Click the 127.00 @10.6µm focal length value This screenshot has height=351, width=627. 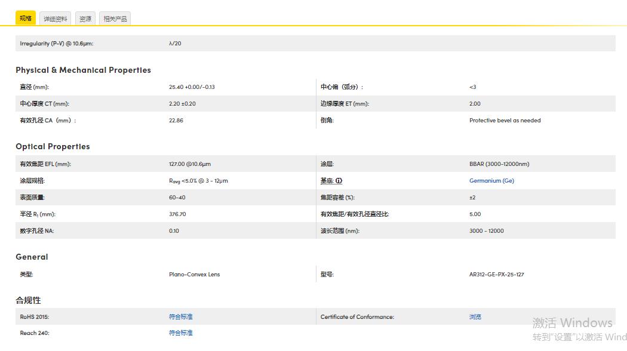click(190, 164)
